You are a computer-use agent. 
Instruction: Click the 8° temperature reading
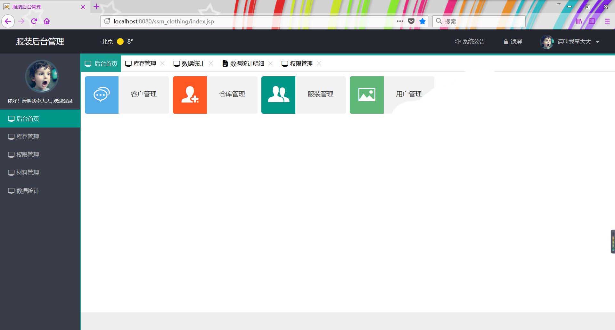click(130, 42)
